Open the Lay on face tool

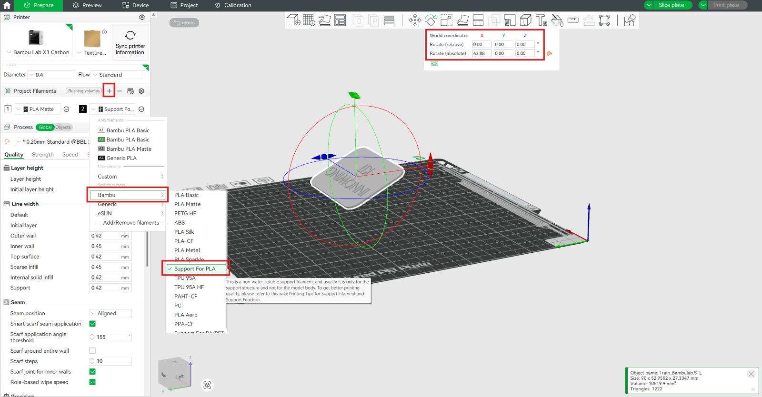(462, 20)
